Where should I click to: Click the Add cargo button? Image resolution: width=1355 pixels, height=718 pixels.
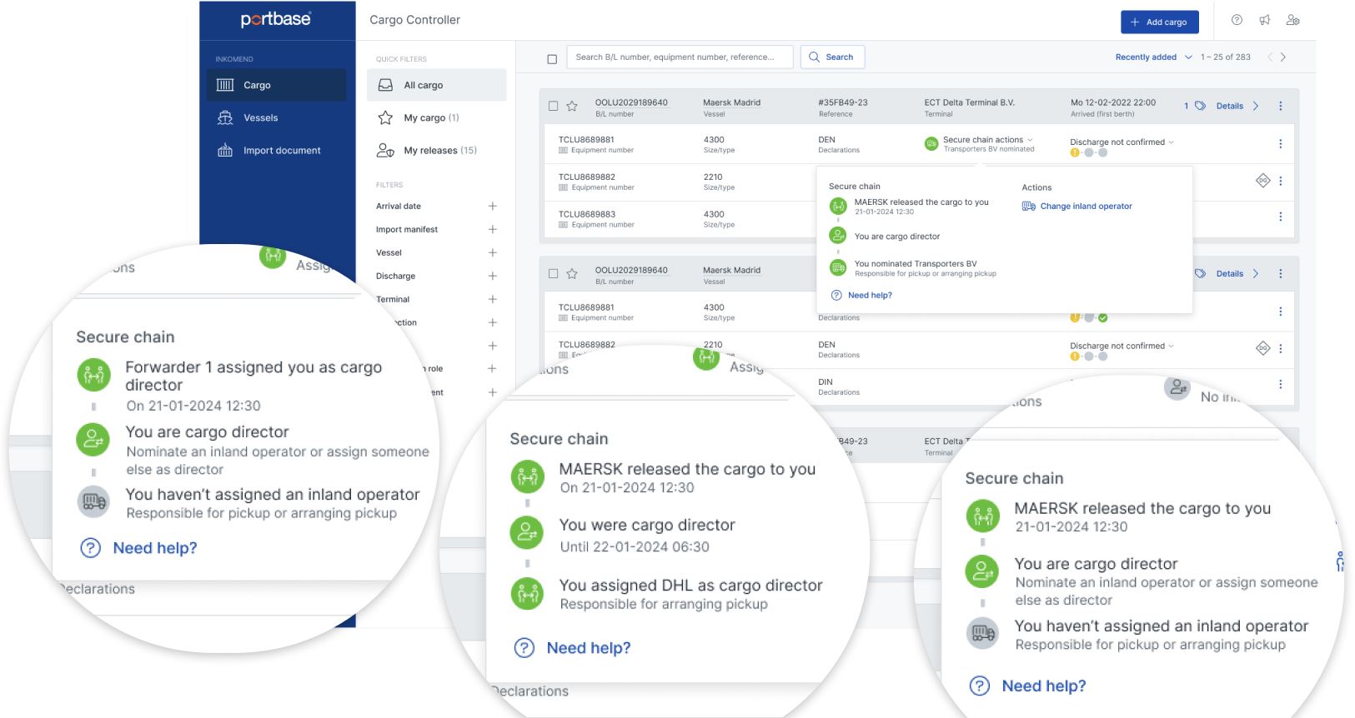pos(1159,22)
